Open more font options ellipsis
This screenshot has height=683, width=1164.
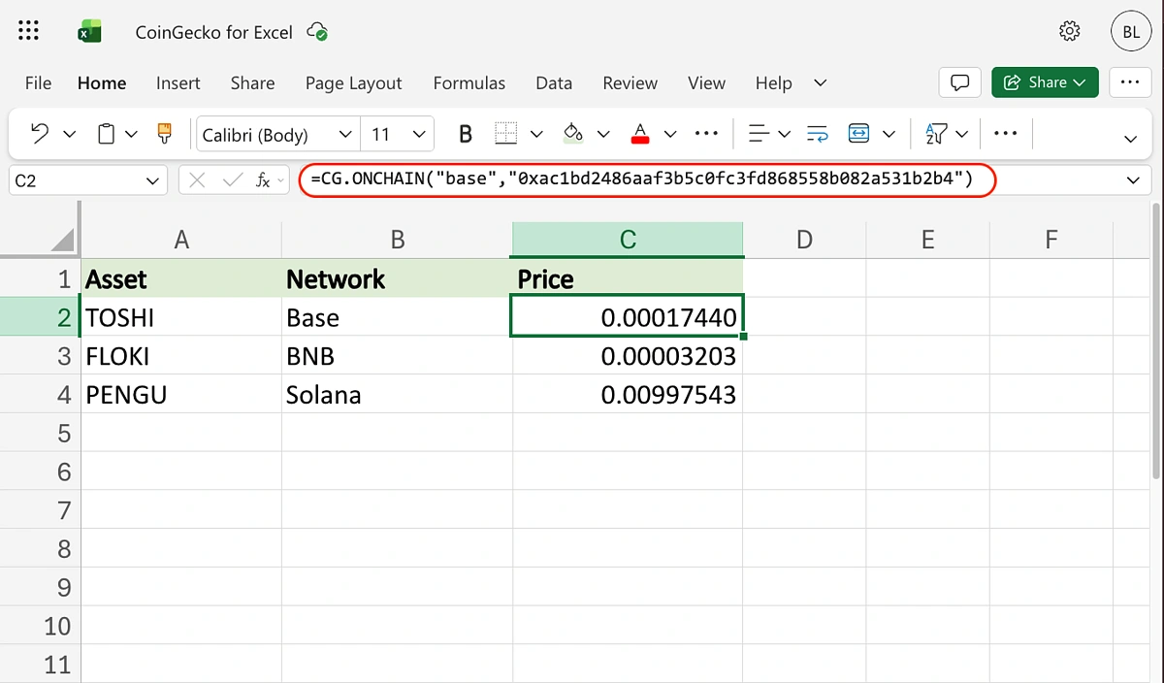[x=707, y=134]
